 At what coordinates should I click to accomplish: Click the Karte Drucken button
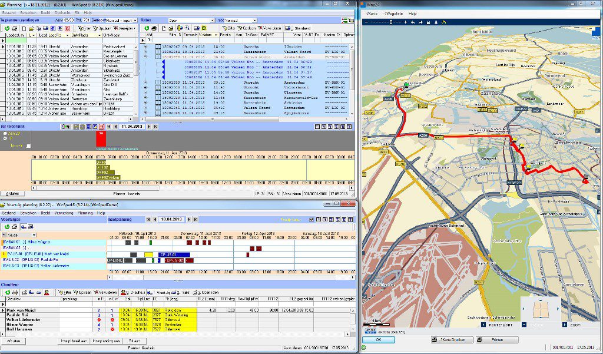coord(452,340)
